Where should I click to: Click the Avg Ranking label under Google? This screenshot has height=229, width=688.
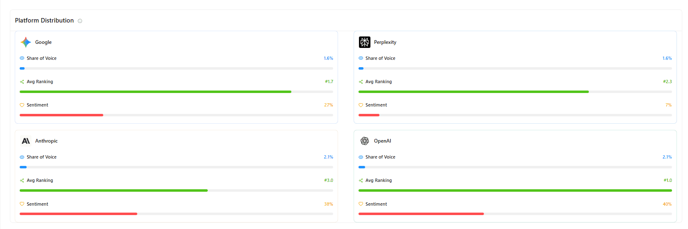[40, 82]
